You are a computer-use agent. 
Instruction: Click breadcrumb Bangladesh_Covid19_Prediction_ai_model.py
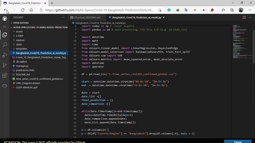point(100,23)
